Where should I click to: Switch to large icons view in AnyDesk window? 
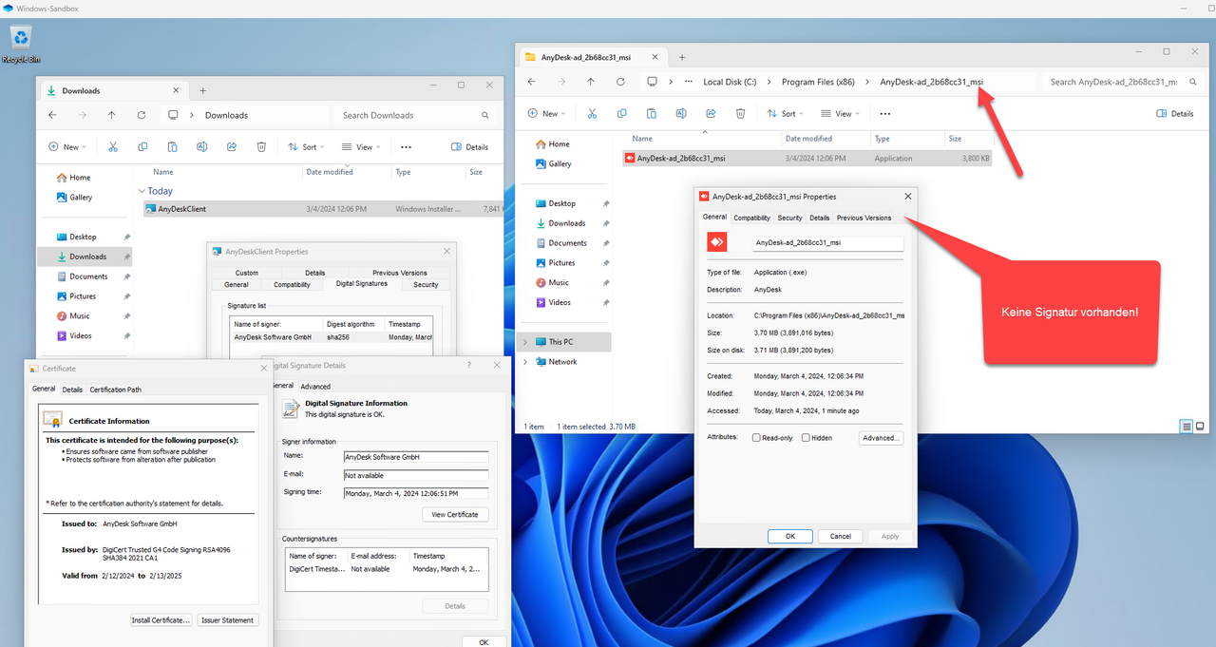(x=1200, y=426)
